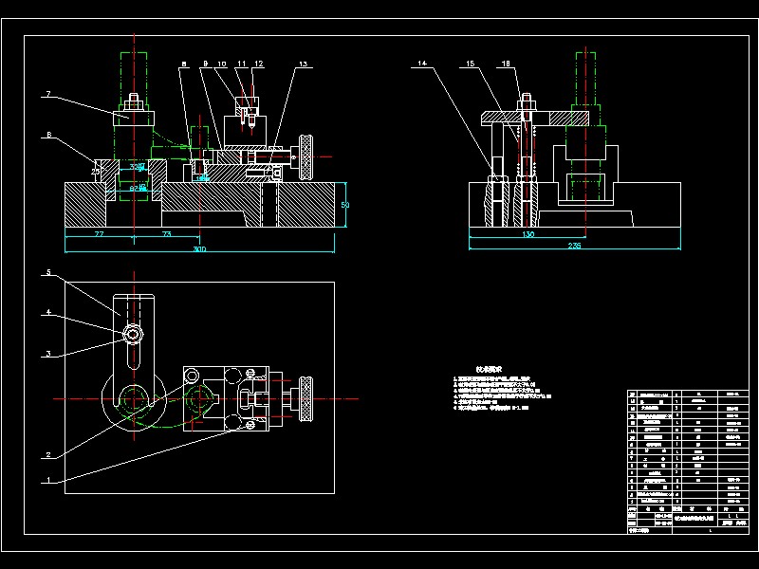Pick part callout number 12
Screen dimensions: 759x569
258,64
